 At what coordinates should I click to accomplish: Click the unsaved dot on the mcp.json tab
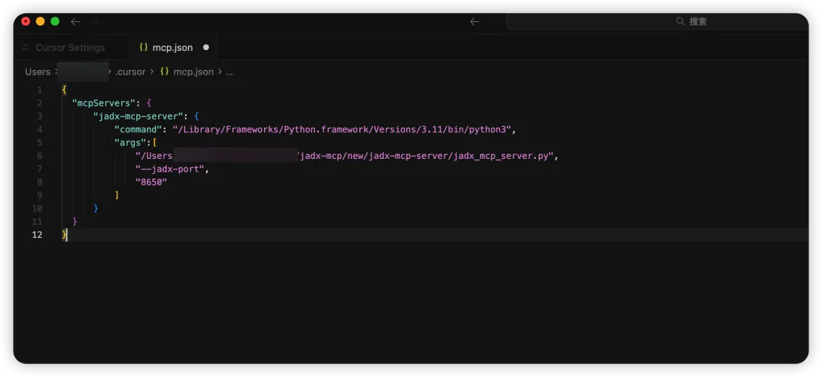click(206, 47)
